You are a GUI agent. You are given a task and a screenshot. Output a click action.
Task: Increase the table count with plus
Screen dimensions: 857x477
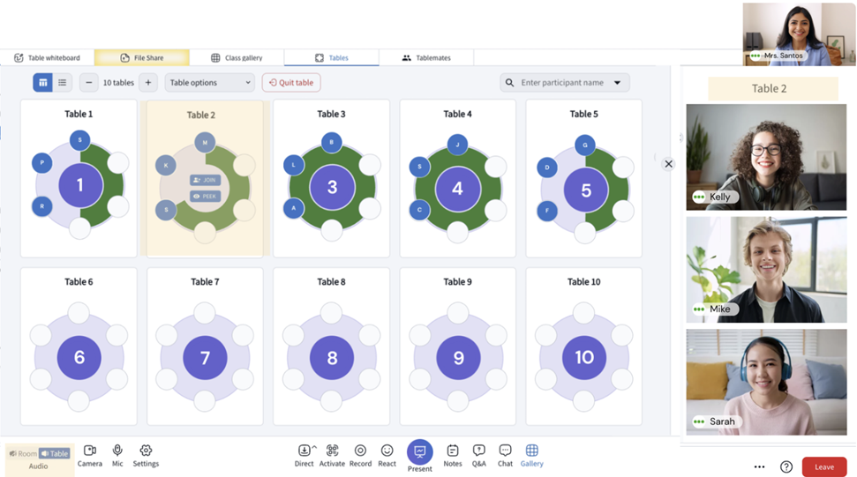148,82
